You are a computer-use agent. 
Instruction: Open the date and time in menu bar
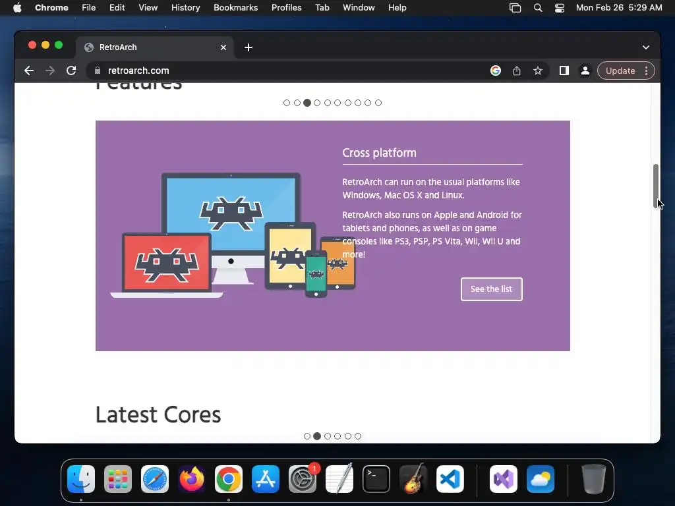point(619,8)
